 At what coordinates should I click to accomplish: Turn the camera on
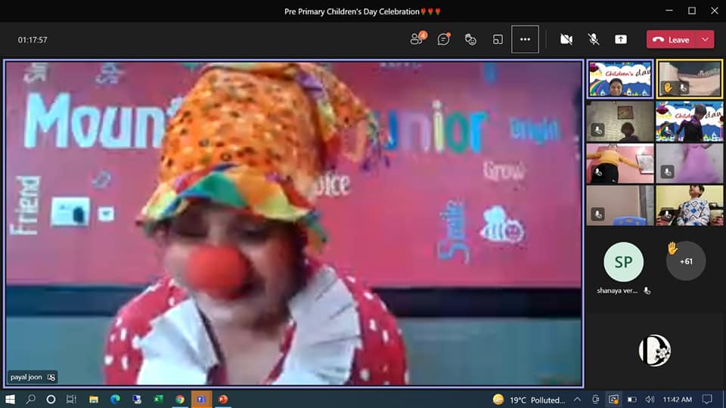(566, 39)
